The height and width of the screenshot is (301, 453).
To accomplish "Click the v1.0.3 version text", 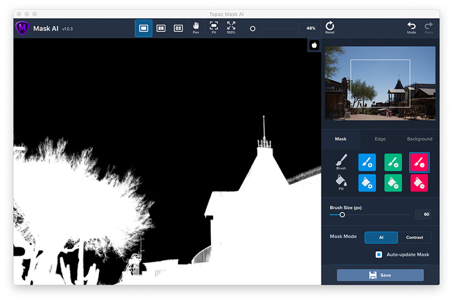I will pyautogui.click(x=67, y=29).
